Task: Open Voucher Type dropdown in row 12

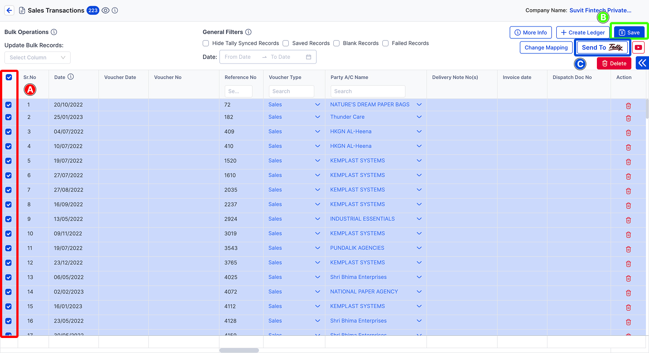Action: point(317,263)
